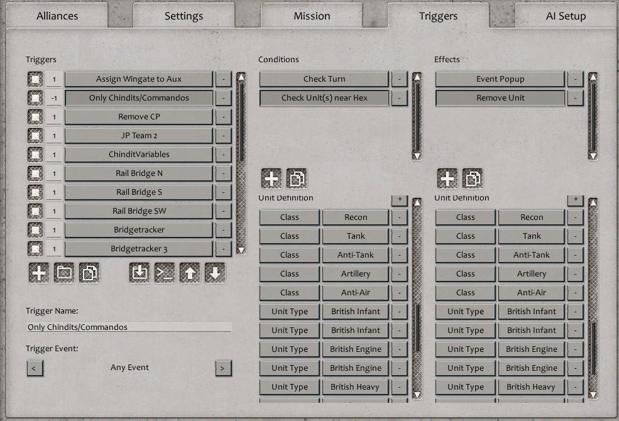This screenshot has width=619, height=421.
Task: Advance Trigger Event with the right arrow
Action: [x=223, y=368]
